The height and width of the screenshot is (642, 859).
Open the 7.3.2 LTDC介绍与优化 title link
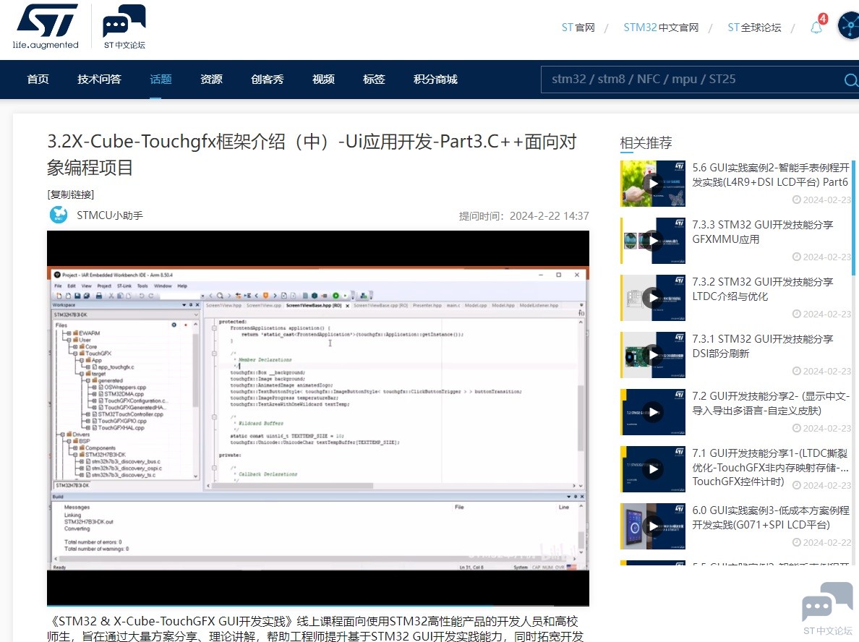point(763,288)
